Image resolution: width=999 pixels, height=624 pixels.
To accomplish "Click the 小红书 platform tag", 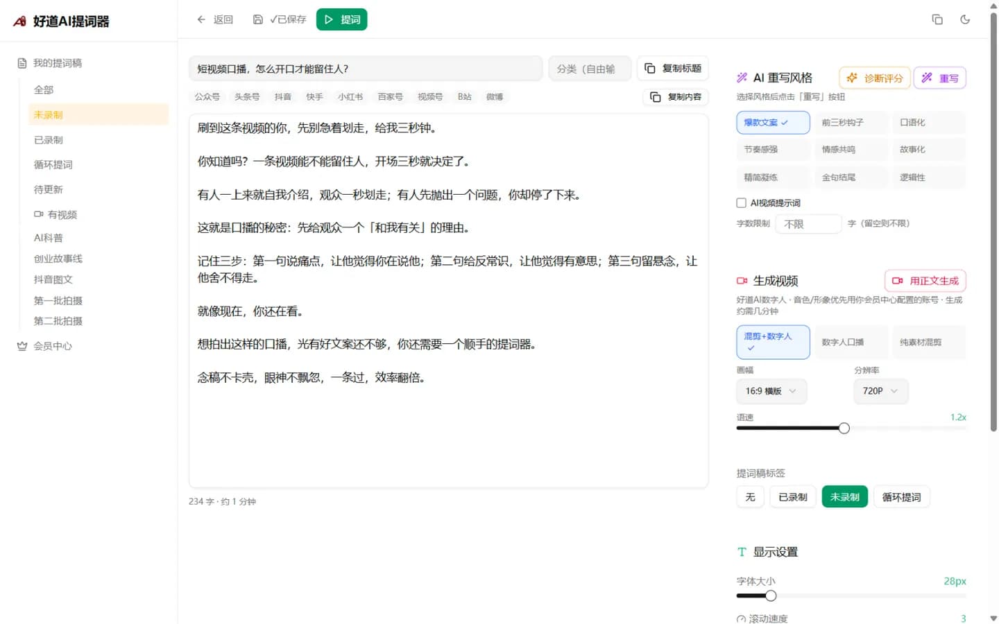I will click(350, 97).
